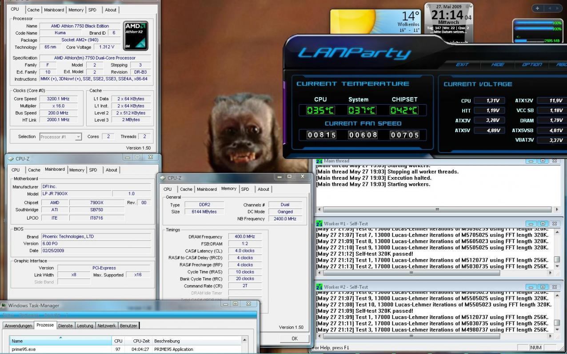Switch to CPU tab in CPU-Z Mainboard window
This screenshot has width=567, height=354.
pos(16,170)
